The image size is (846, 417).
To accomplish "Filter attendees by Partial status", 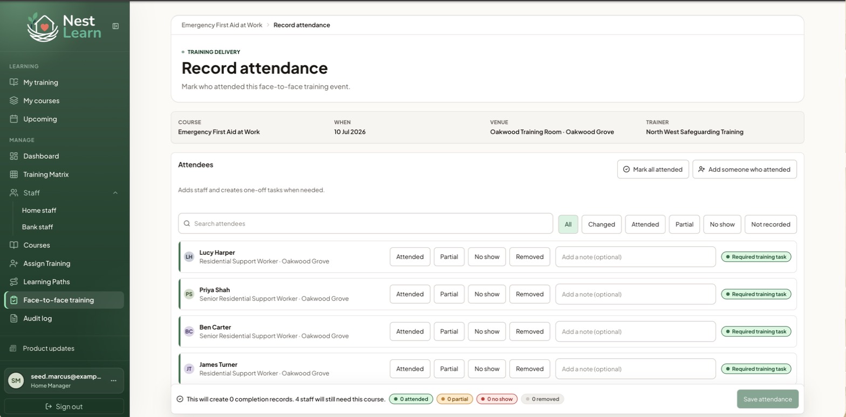I will (684, 224).
